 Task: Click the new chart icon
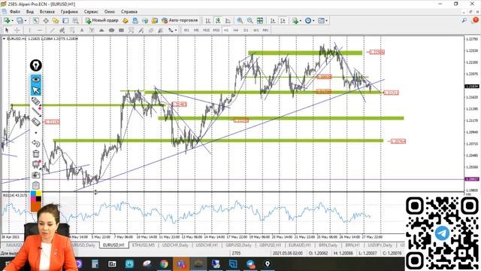7,20
